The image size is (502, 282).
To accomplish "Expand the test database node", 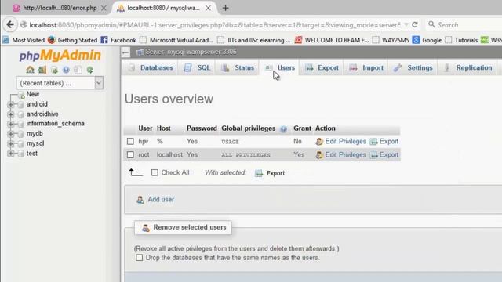I will point(10,154).
